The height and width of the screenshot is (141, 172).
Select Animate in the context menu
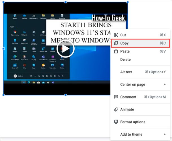(x=140, y=109)
